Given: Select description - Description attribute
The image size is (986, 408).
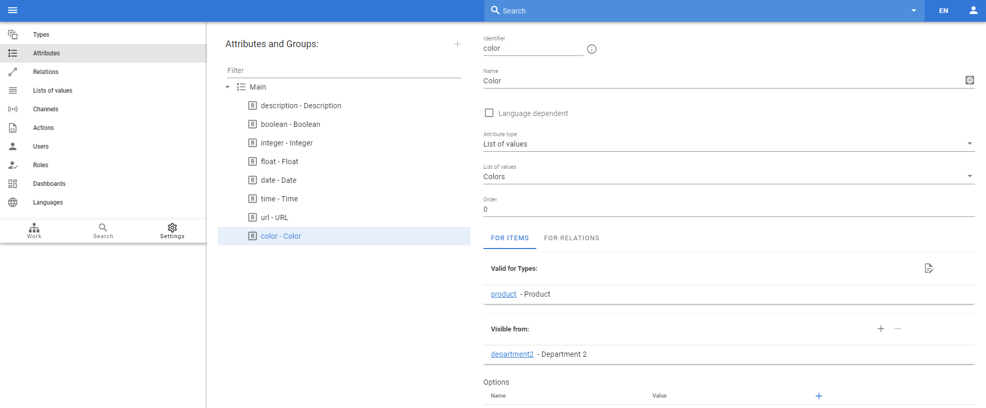Looking at the screenshot, I should (x=344, y=106).
